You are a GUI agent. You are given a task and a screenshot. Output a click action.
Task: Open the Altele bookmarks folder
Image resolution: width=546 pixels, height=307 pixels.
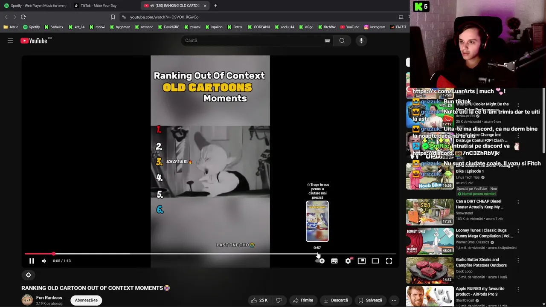pyautogui.click(x=11, y=27)
